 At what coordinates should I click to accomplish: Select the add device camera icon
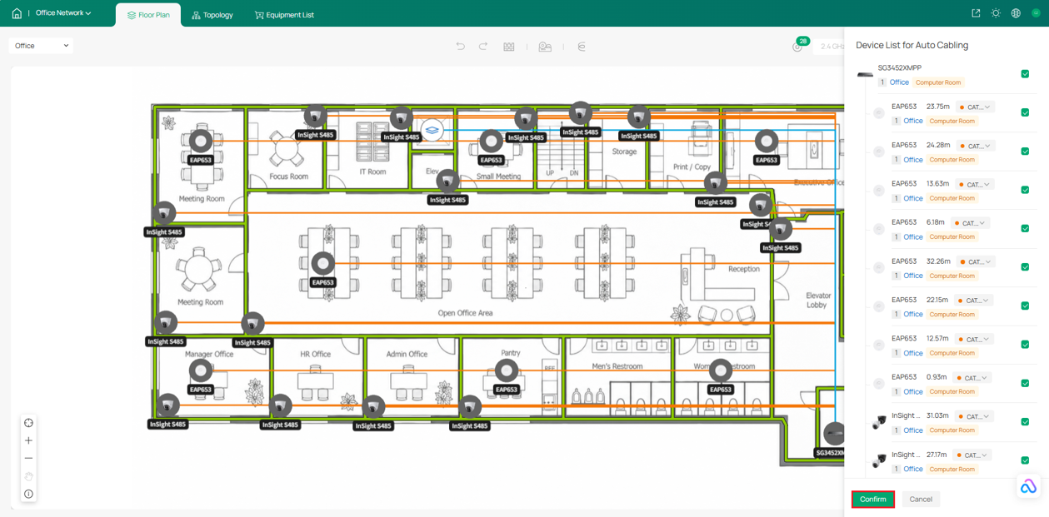[x=545, y=47]
